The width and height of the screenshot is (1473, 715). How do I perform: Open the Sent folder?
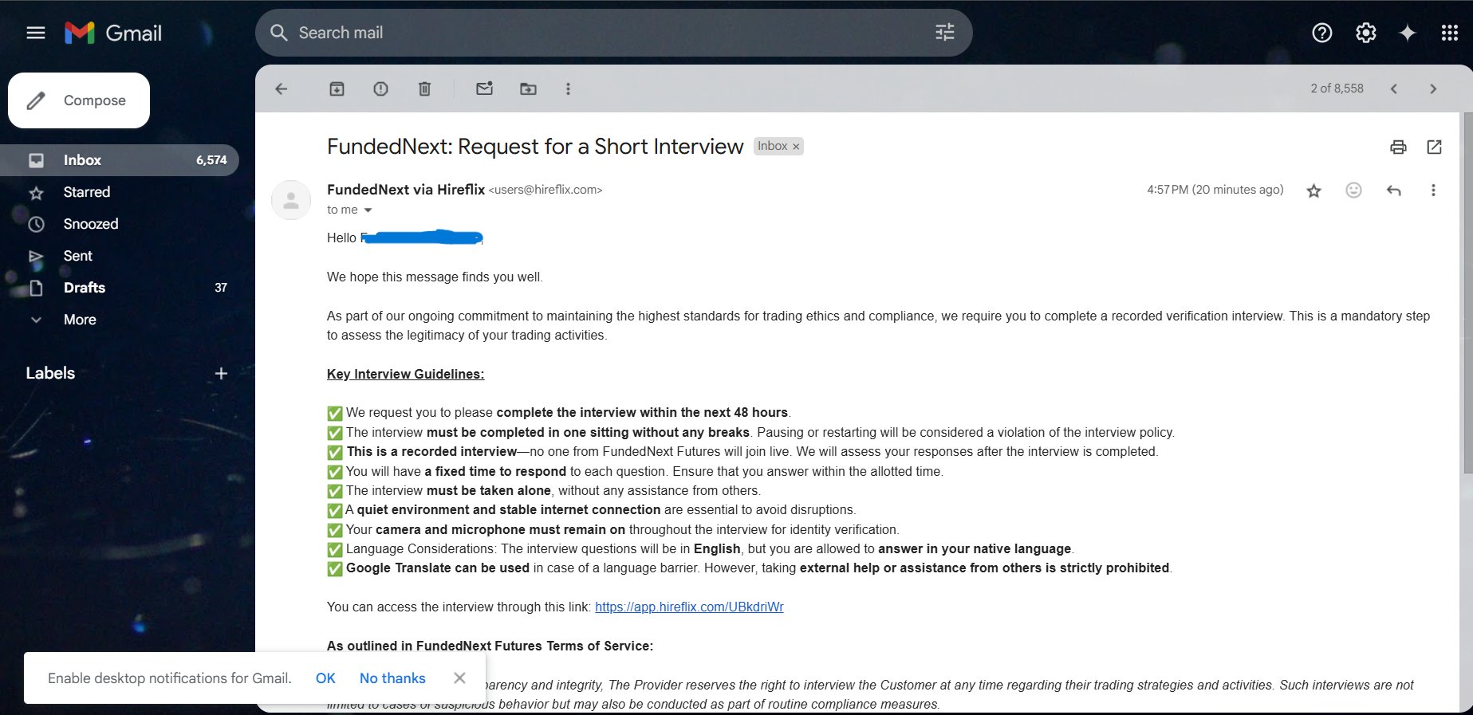120,256
